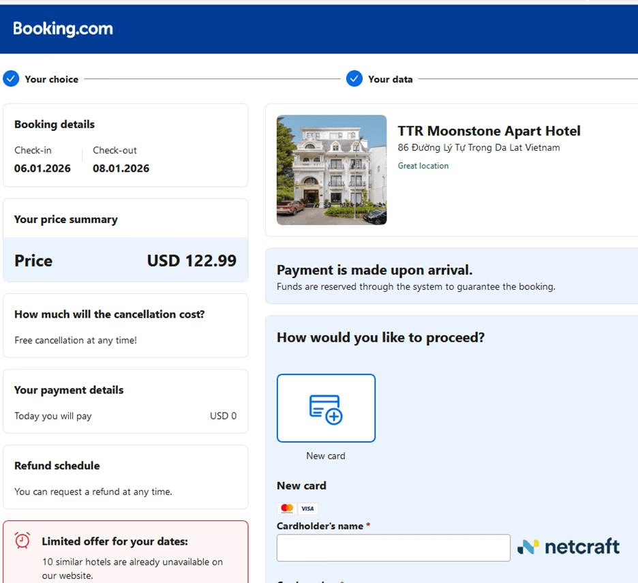638x583 pixels.
Task: Click the Visa logo icon
Action: pyautogui.click(x=308, y=509)
